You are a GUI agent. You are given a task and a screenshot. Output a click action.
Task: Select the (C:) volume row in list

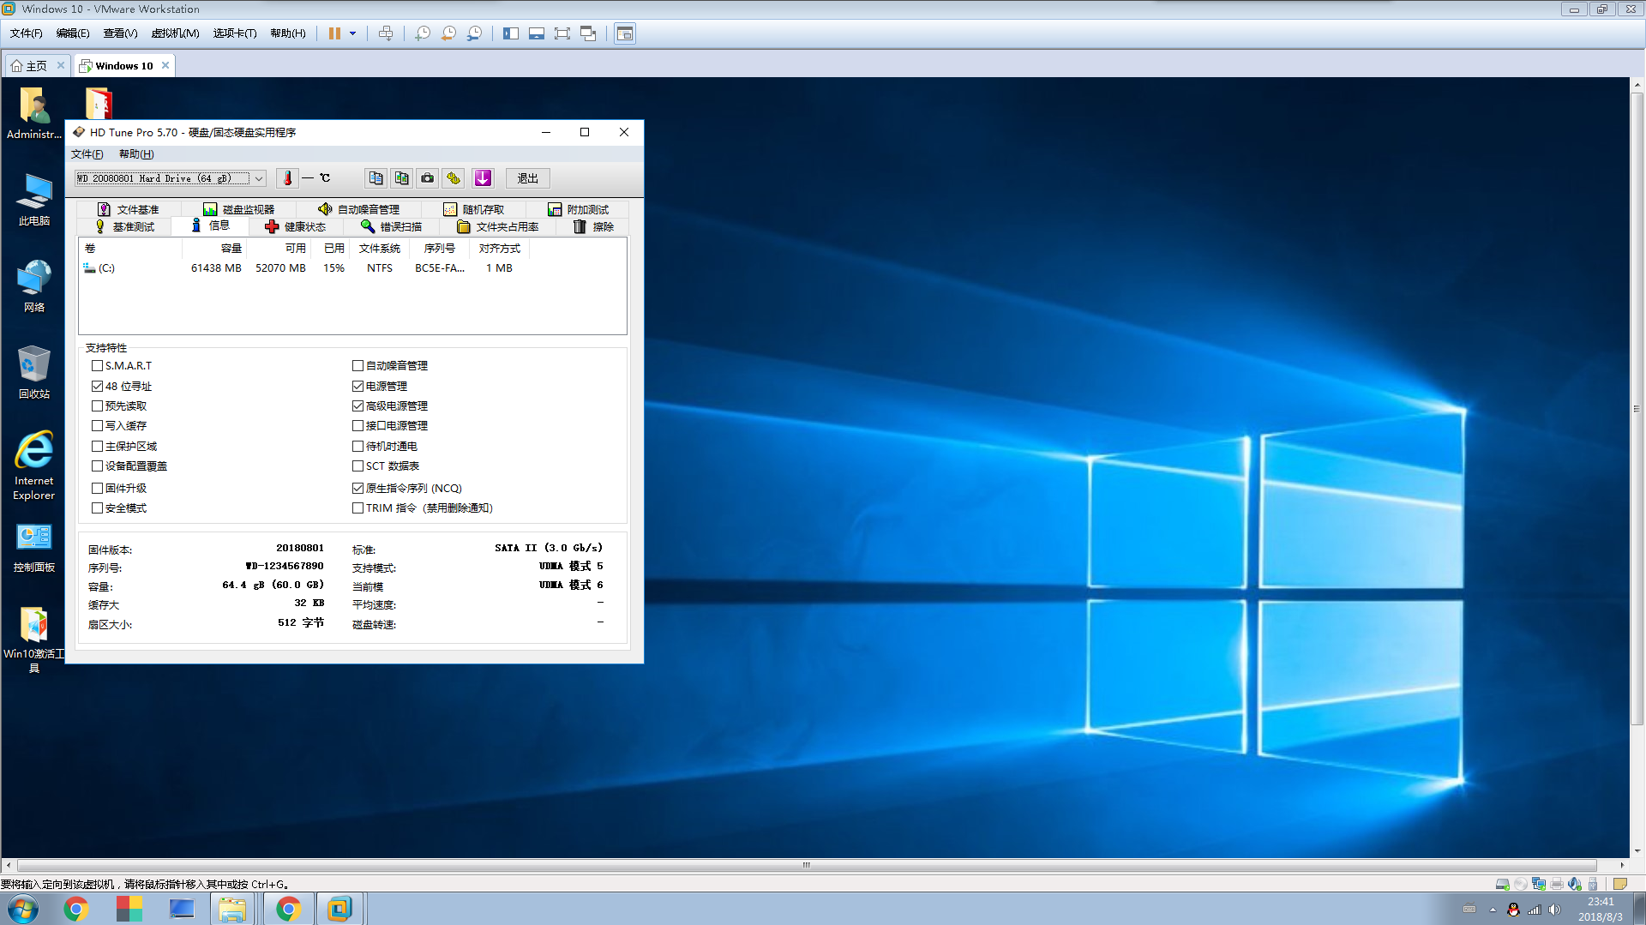106,268
